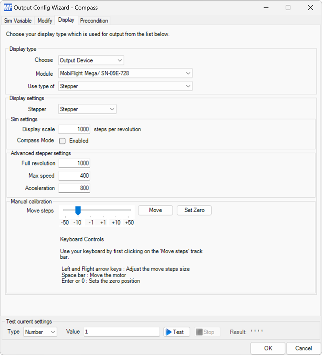Viewport: 322px width, 355px height.
Task: Open the 'Use type of' Stepper dropdown
Action: click(188, 86)
